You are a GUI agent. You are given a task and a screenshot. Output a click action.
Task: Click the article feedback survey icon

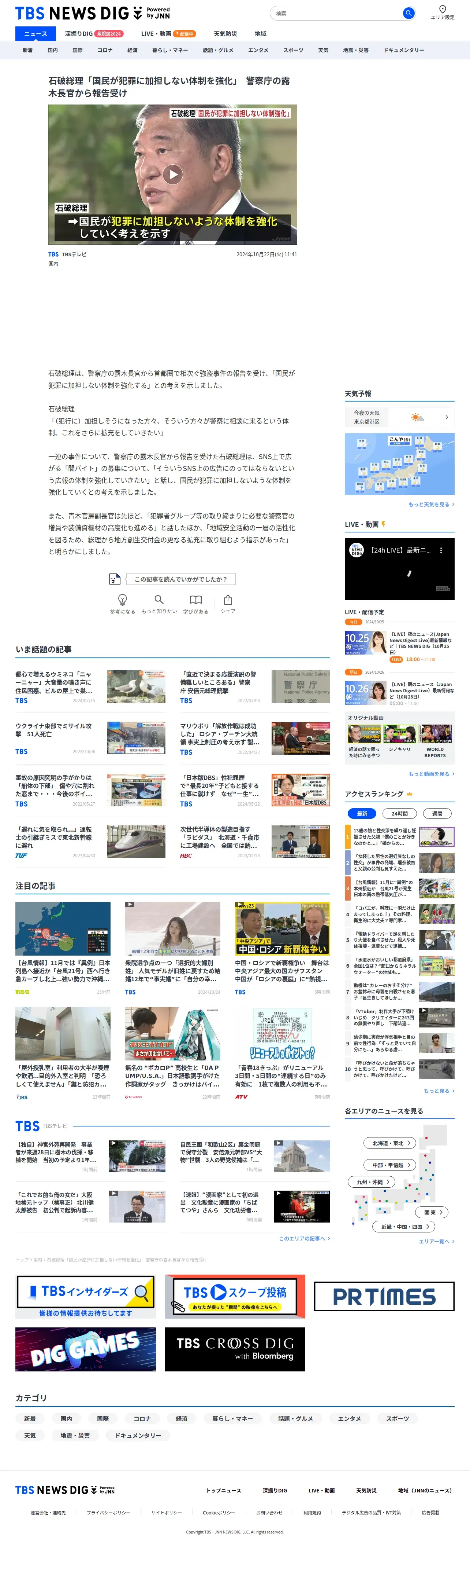point(114,579)
